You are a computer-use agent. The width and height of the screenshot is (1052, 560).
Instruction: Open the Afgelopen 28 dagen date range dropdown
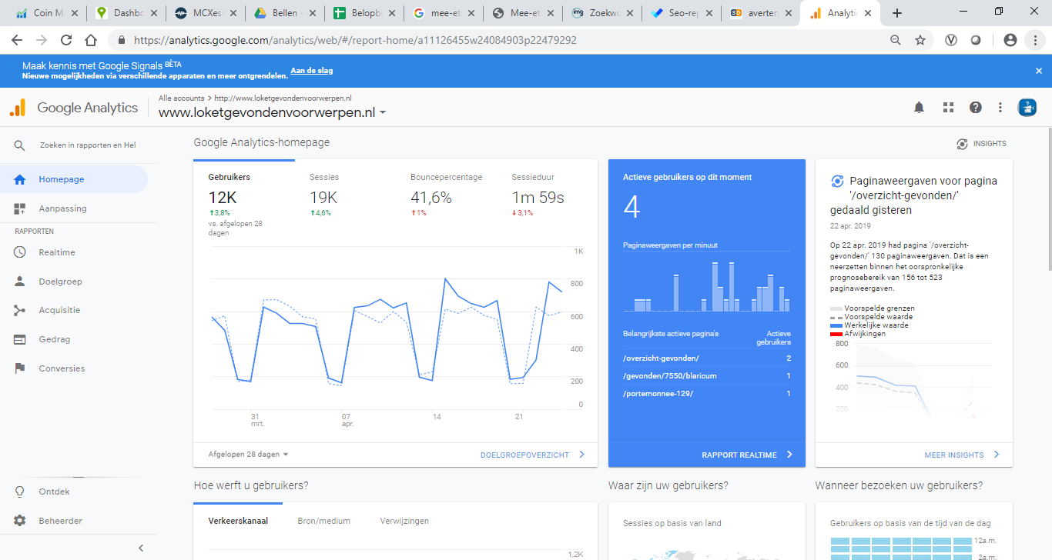point(248,455)
